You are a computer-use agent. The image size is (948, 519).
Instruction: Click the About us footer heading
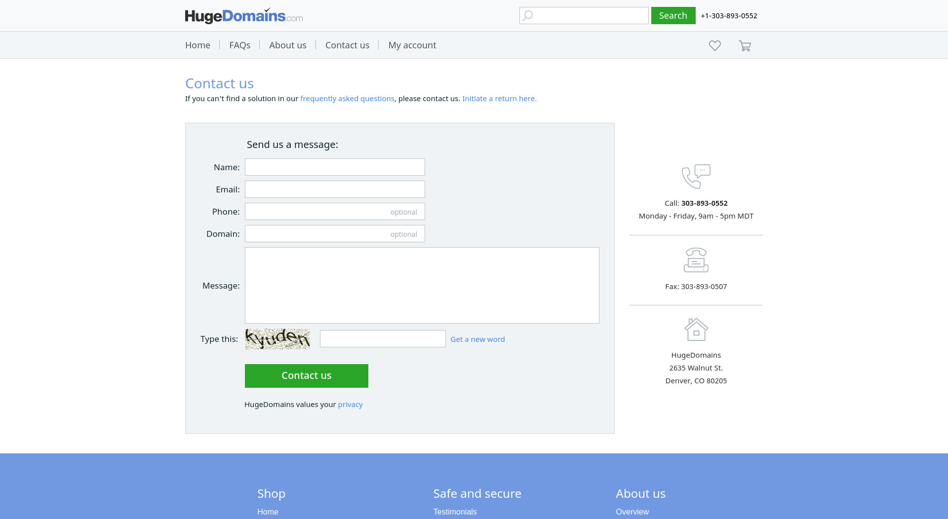(x=640, y=493)
